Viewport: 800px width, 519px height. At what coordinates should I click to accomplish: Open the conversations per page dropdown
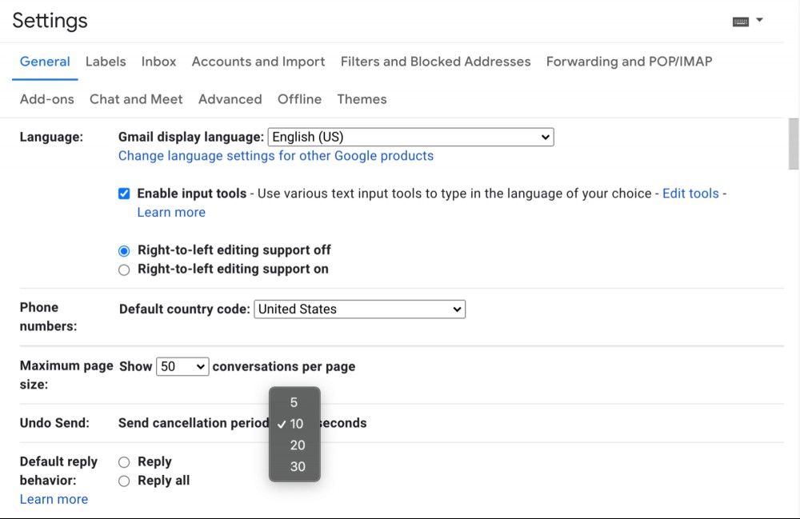182,366
